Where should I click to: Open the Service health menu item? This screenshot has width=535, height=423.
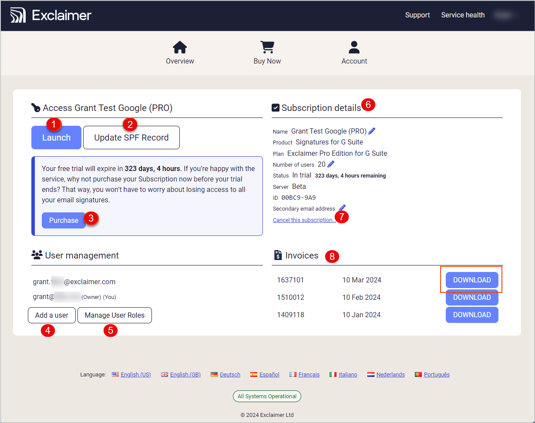point(463,15)
